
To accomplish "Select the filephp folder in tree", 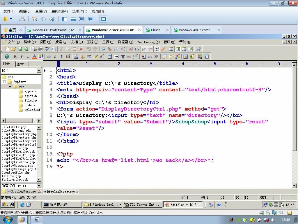I will 31,100.
